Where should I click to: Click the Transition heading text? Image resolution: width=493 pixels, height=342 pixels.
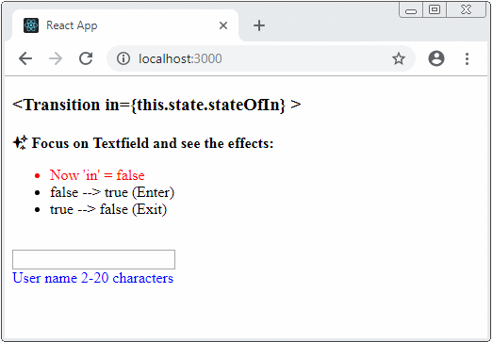(x=156, y=105)
